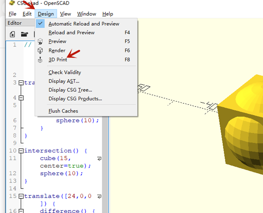
Task: Select Render F6 menu entry
Action: pyautogui.click(x=86, y=51)
